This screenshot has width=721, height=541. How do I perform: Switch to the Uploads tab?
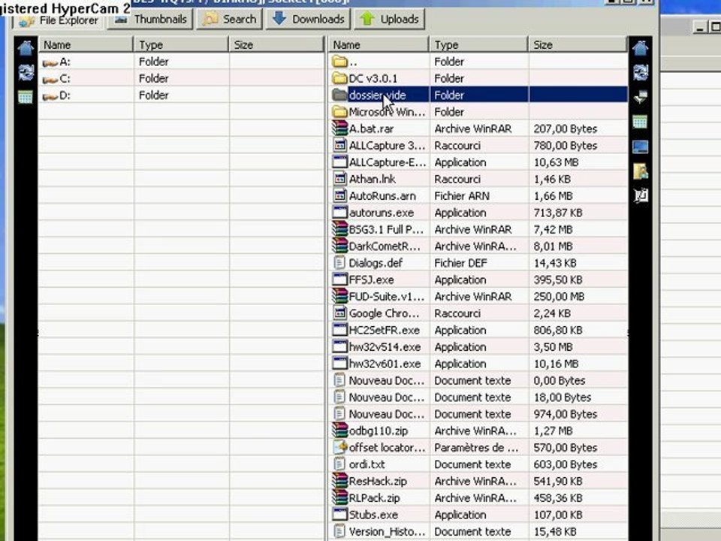[390, 20]
